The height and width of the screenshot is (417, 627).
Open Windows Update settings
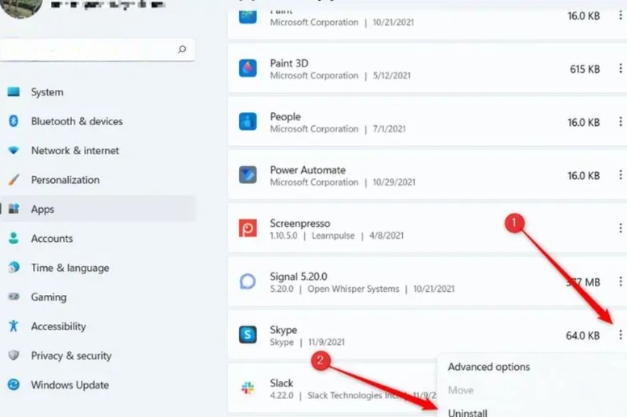point(70,385)
